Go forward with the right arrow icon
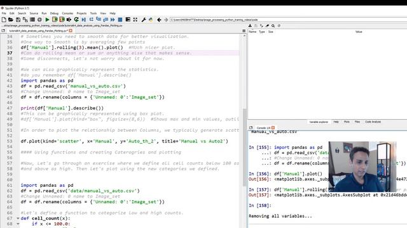 (x=166, y=20)
